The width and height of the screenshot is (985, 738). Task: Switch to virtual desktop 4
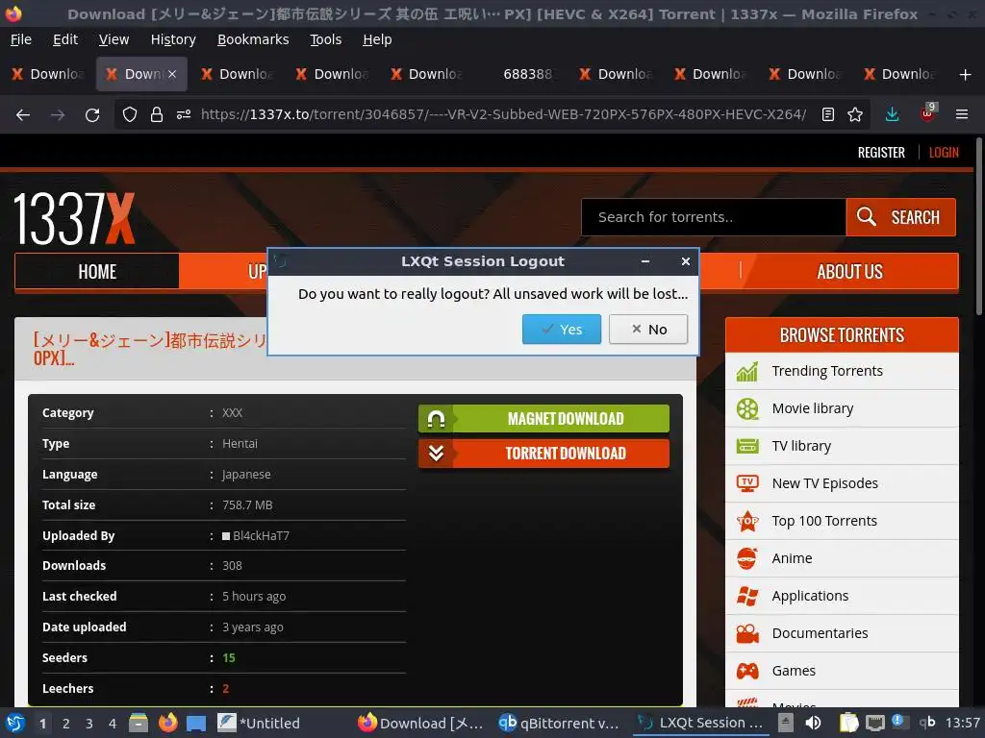click(113, 724)
